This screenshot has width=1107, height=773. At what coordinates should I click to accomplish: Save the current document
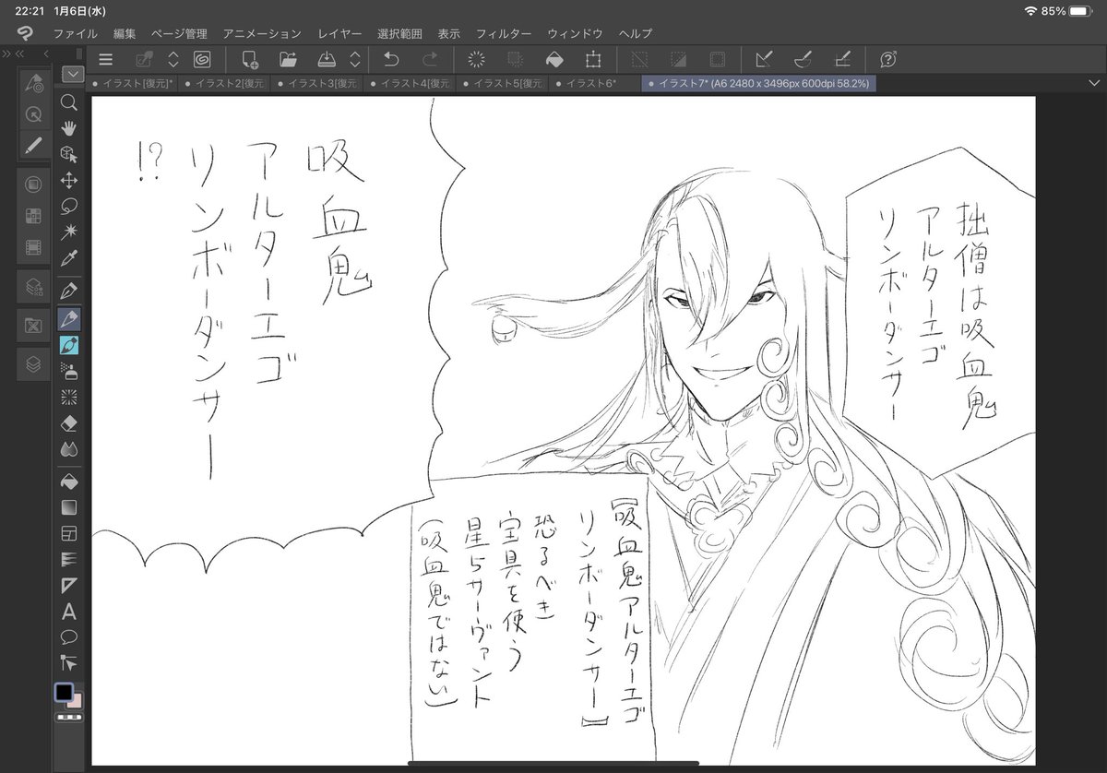[327, 59]
